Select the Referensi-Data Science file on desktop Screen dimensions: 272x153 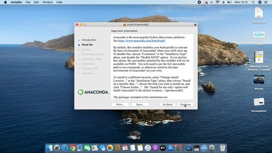pyautogui.click(x=259, y=61)
